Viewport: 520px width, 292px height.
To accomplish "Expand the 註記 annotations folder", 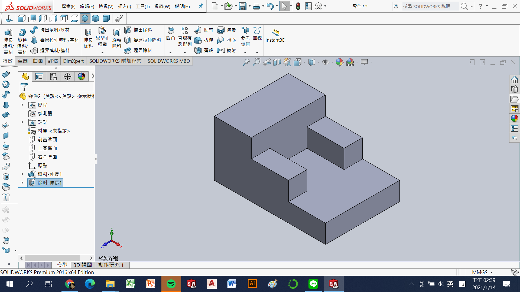I will 22,122.
